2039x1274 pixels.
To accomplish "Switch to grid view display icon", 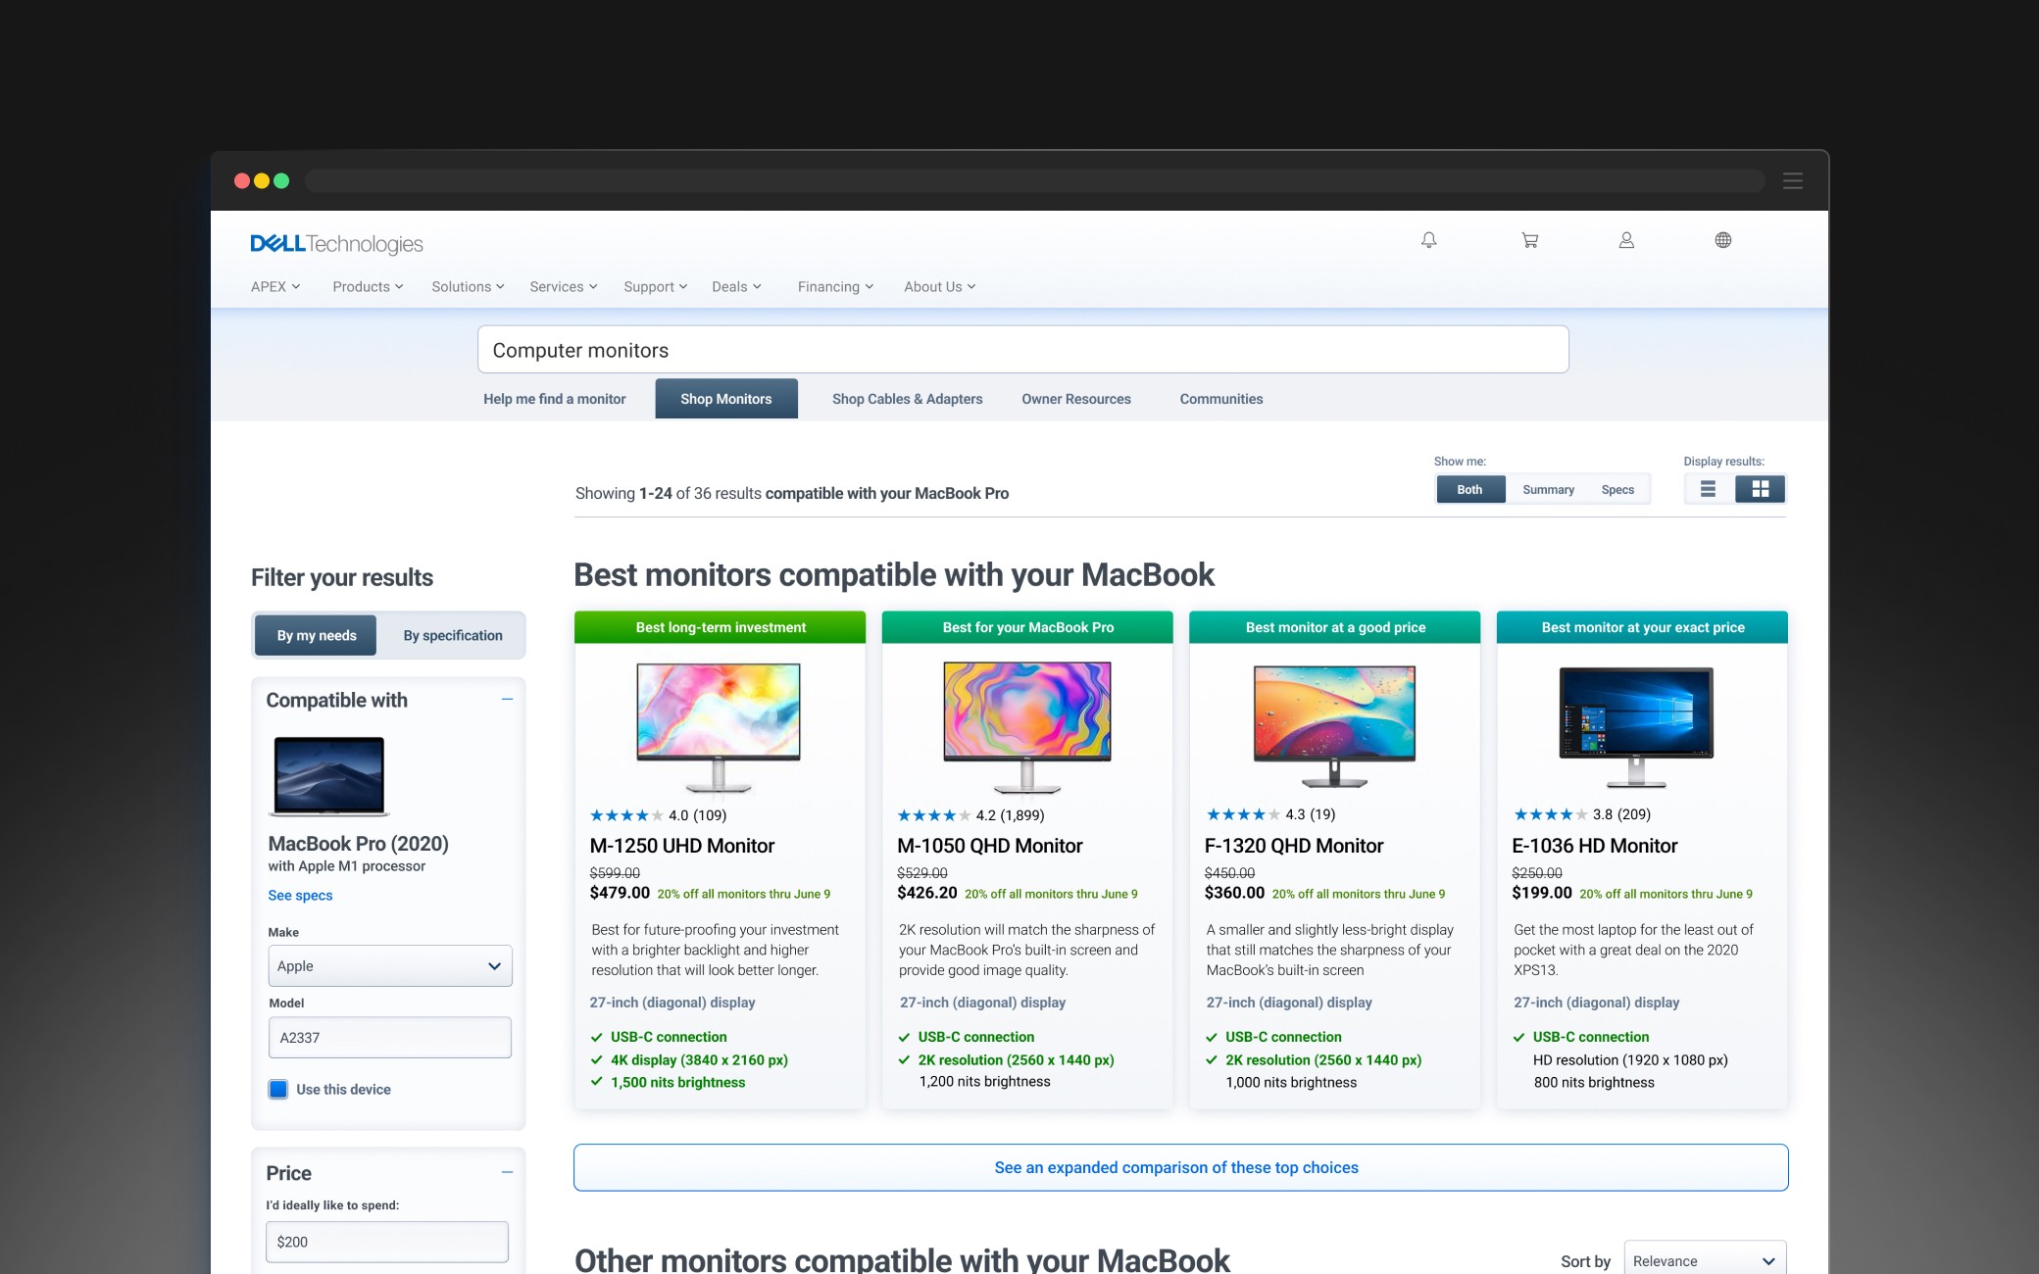I will click(1760, 489).
